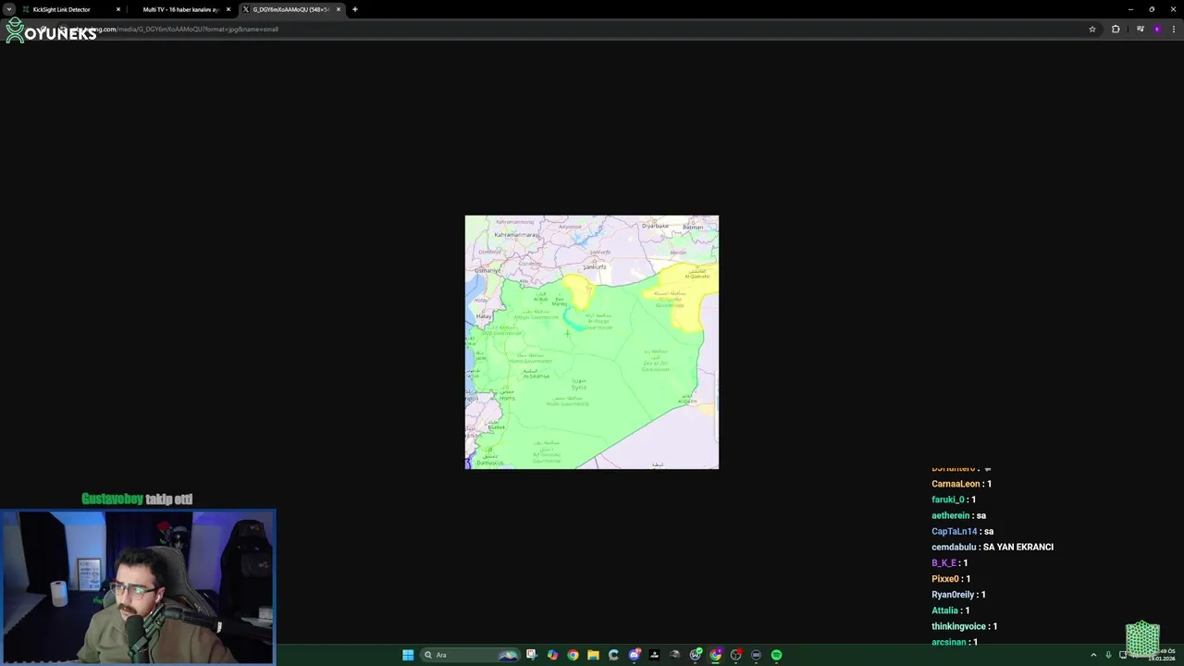Close the KickSight Link Detector tab
The image size is (1184, 666).
click(x=118, y=9)
